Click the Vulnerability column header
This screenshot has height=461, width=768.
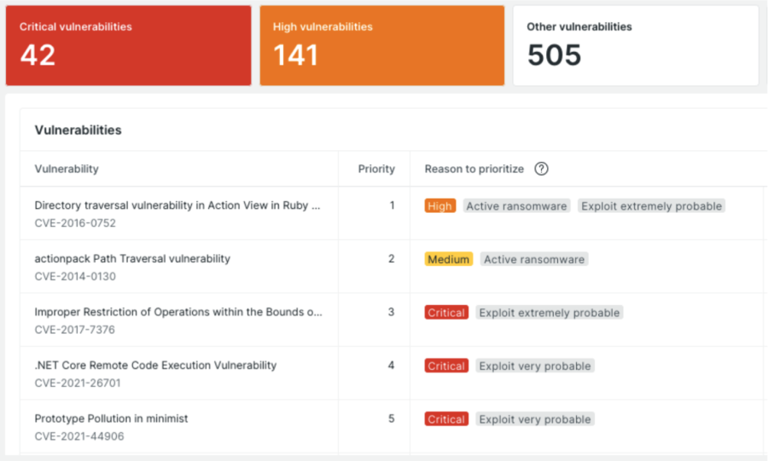[67, 169]
